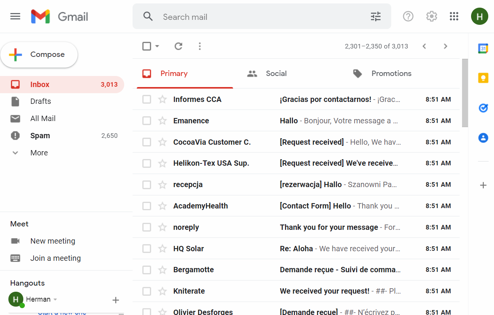The image size is (494, 315).
Task: Select the Informes CCA email checkbox
Action: coord(147,99)
